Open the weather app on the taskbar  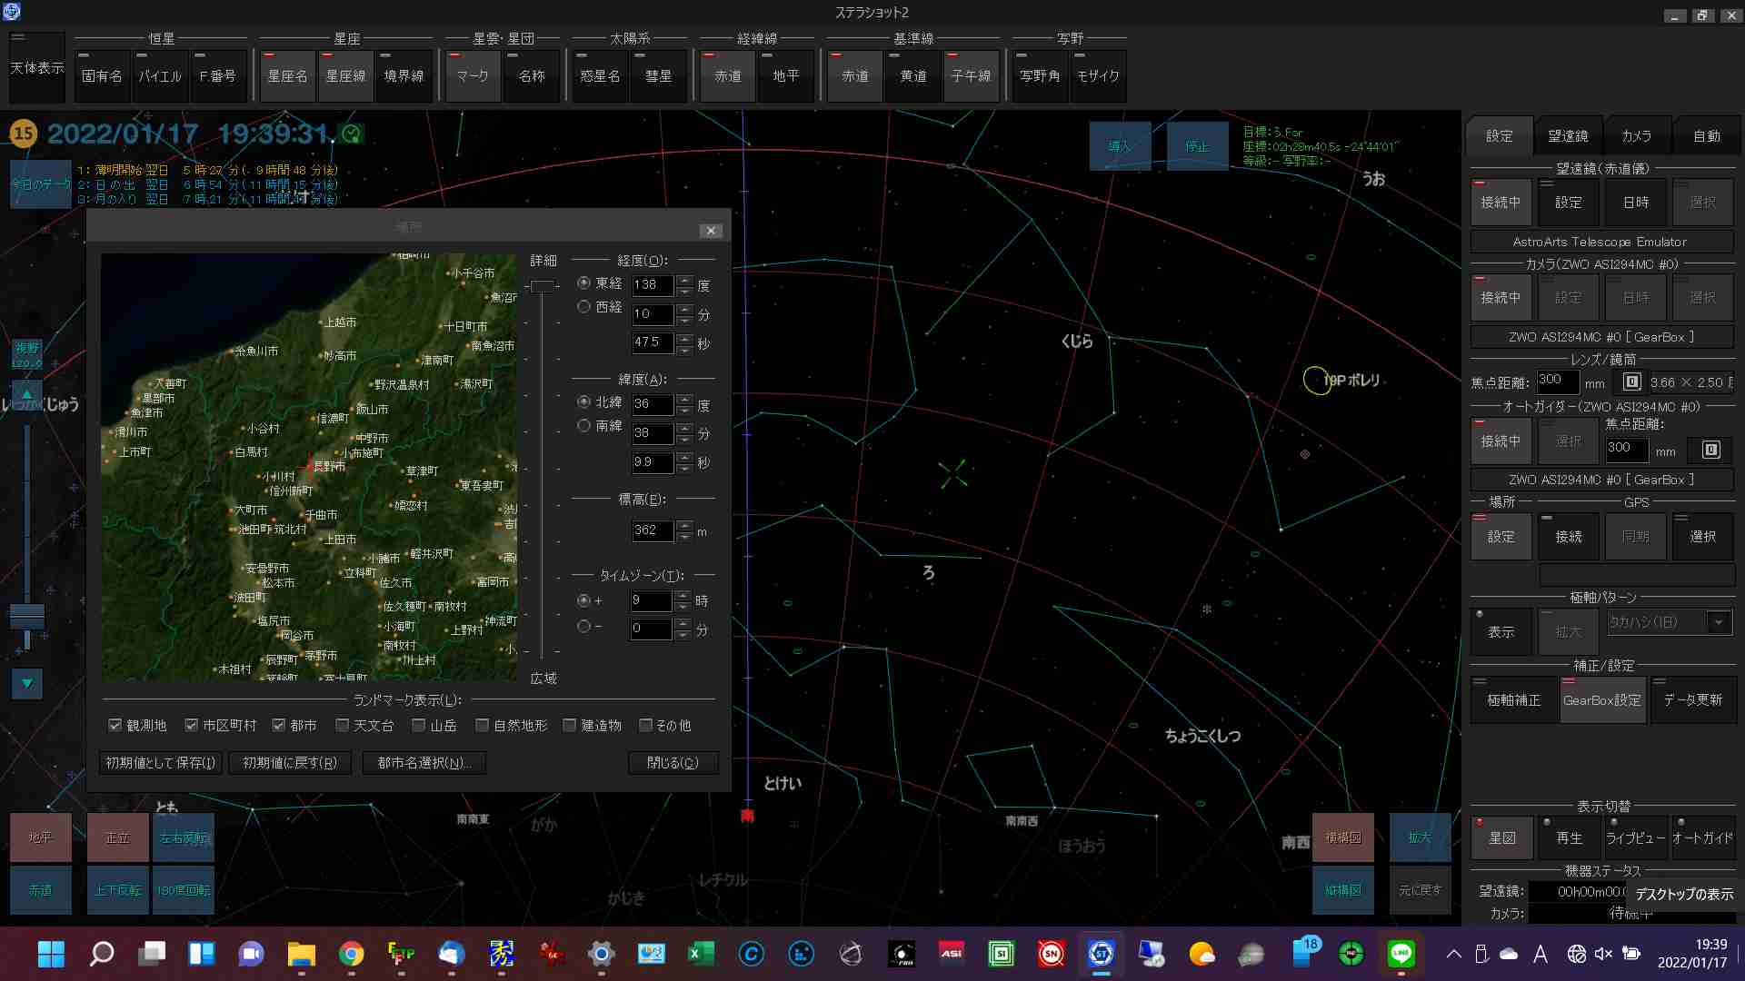coord(1202,954)
